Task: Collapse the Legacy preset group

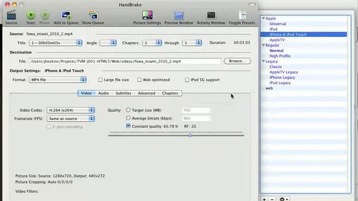Action: pyautogui.click(x=263, y=61)
